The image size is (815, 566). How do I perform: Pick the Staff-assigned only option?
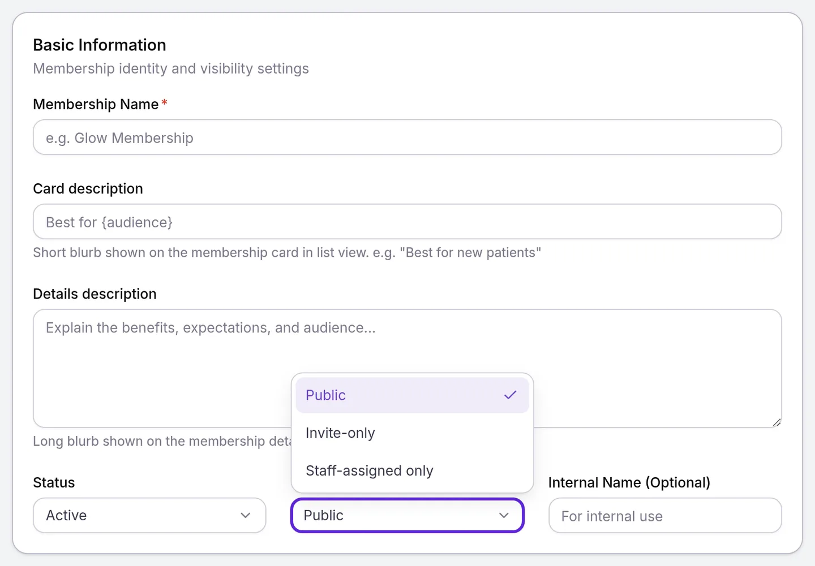[412, 470]
